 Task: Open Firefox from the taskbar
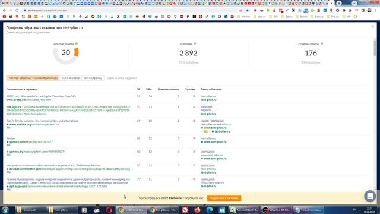pos(197,210)
